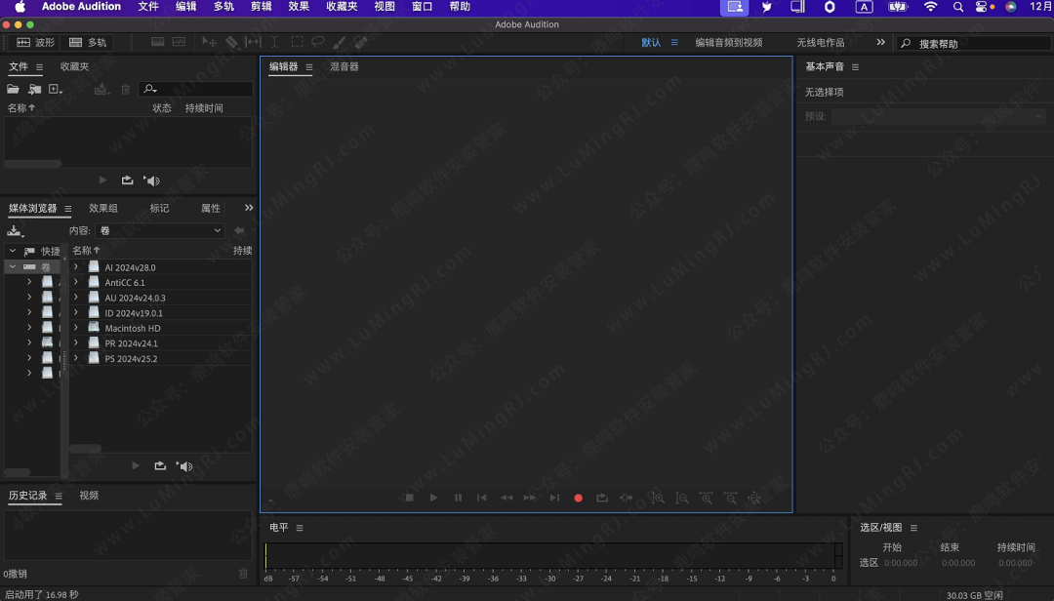Image resolution: width=1054 pixels, height=601 pixels.
Task: Pick the Time Selection tool
Action: click(x=274, y=43)
